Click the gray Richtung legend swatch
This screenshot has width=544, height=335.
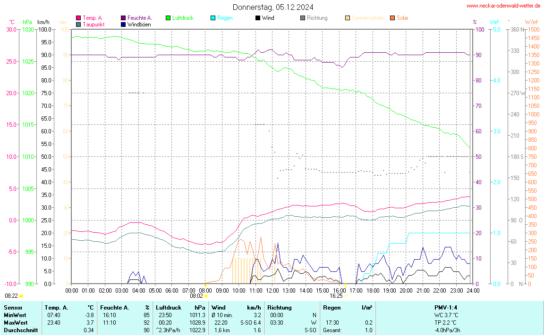pos(303,18)
